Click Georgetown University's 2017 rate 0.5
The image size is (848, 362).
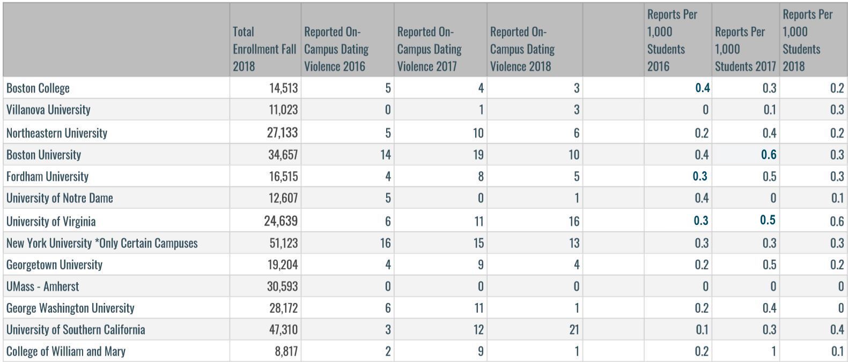(x=769, y=265)
